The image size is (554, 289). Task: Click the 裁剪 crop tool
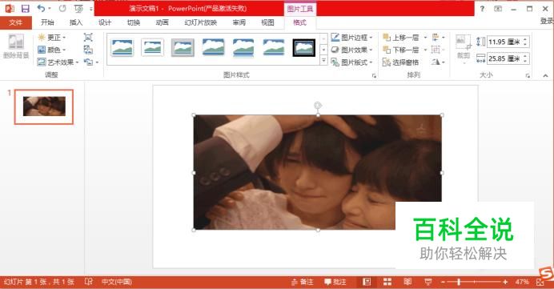pos(464,49)
